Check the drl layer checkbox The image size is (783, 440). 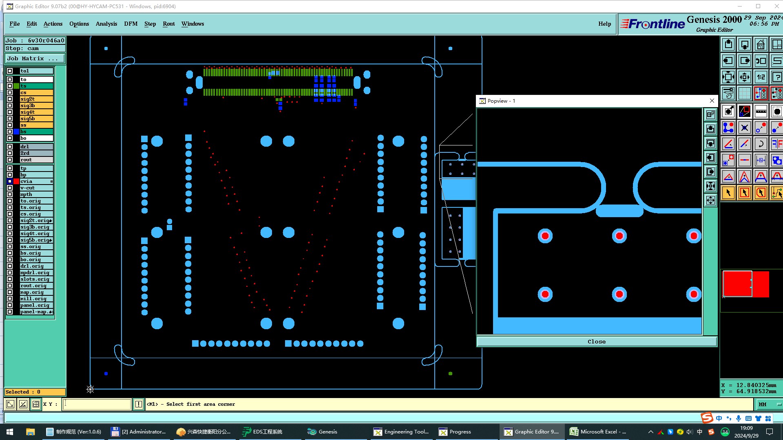point(10,147)
